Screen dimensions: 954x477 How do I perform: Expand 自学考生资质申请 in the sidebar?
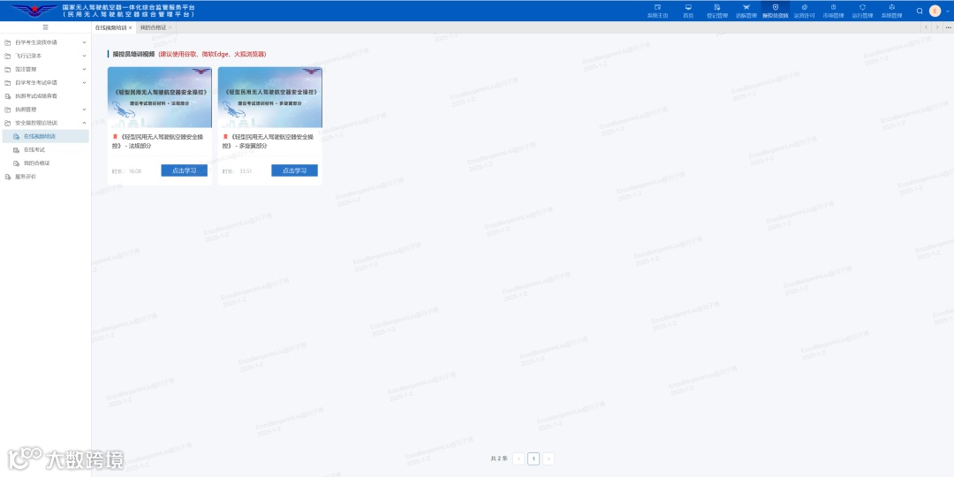click(46, 42)
